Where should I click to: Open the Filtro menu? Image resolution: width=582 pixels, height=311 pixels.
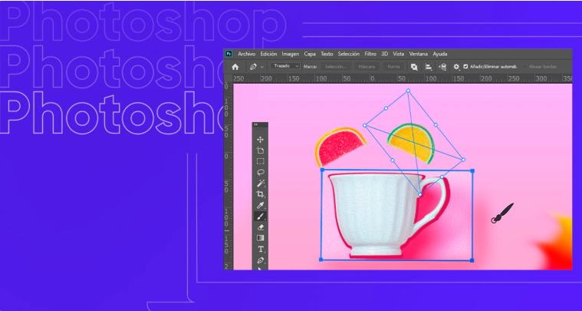[370, 54]
